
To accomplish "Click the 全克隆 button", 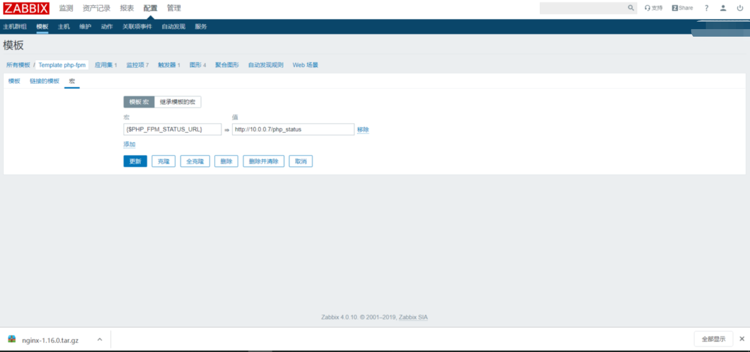I will tap(195, 161).
